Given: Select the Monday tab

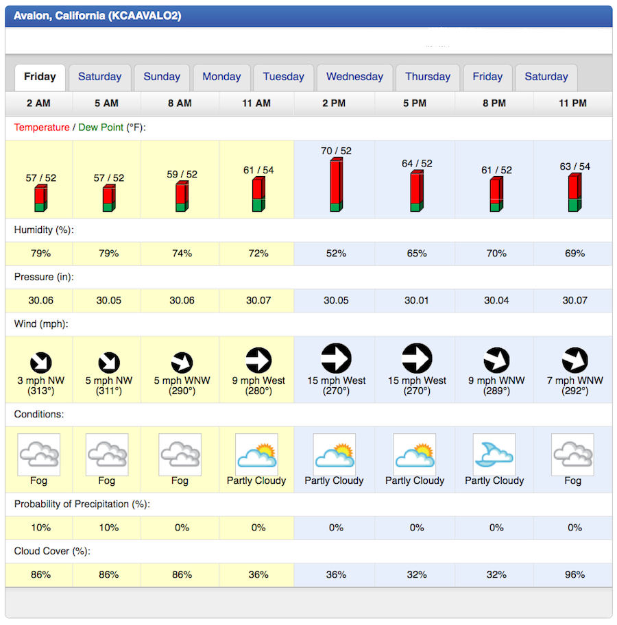Looking at the screenshot, I should click(221, 77).
